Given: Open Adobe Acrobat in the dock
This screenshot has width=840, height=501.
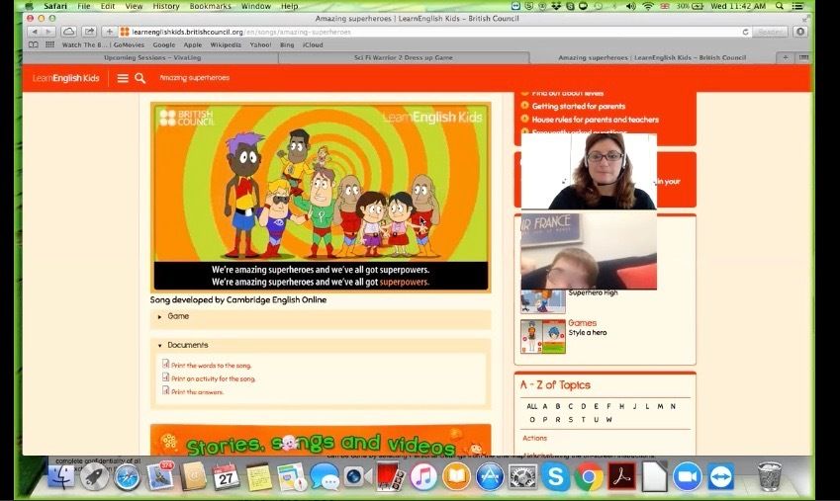Looking at the screenshot, I should tap(622, 476).
